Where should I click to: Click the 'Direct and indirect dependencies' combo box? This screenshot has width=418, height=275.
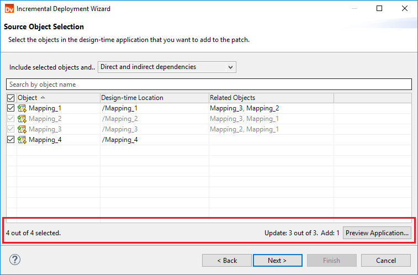167,67
